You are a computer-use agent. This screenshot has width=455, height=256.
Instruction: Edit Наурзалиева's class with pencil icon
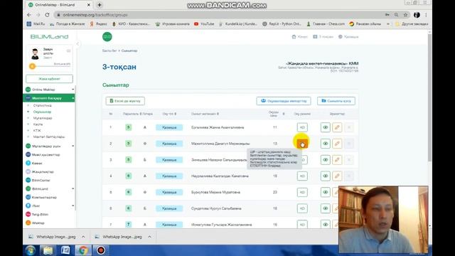coord(337,176)
